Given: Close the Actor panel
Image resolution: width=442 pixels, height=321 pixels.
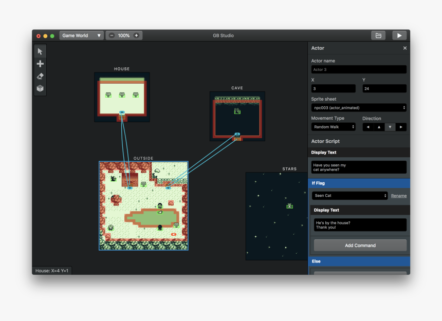Looking at the screenshot, I should click(x=405, y=48).
